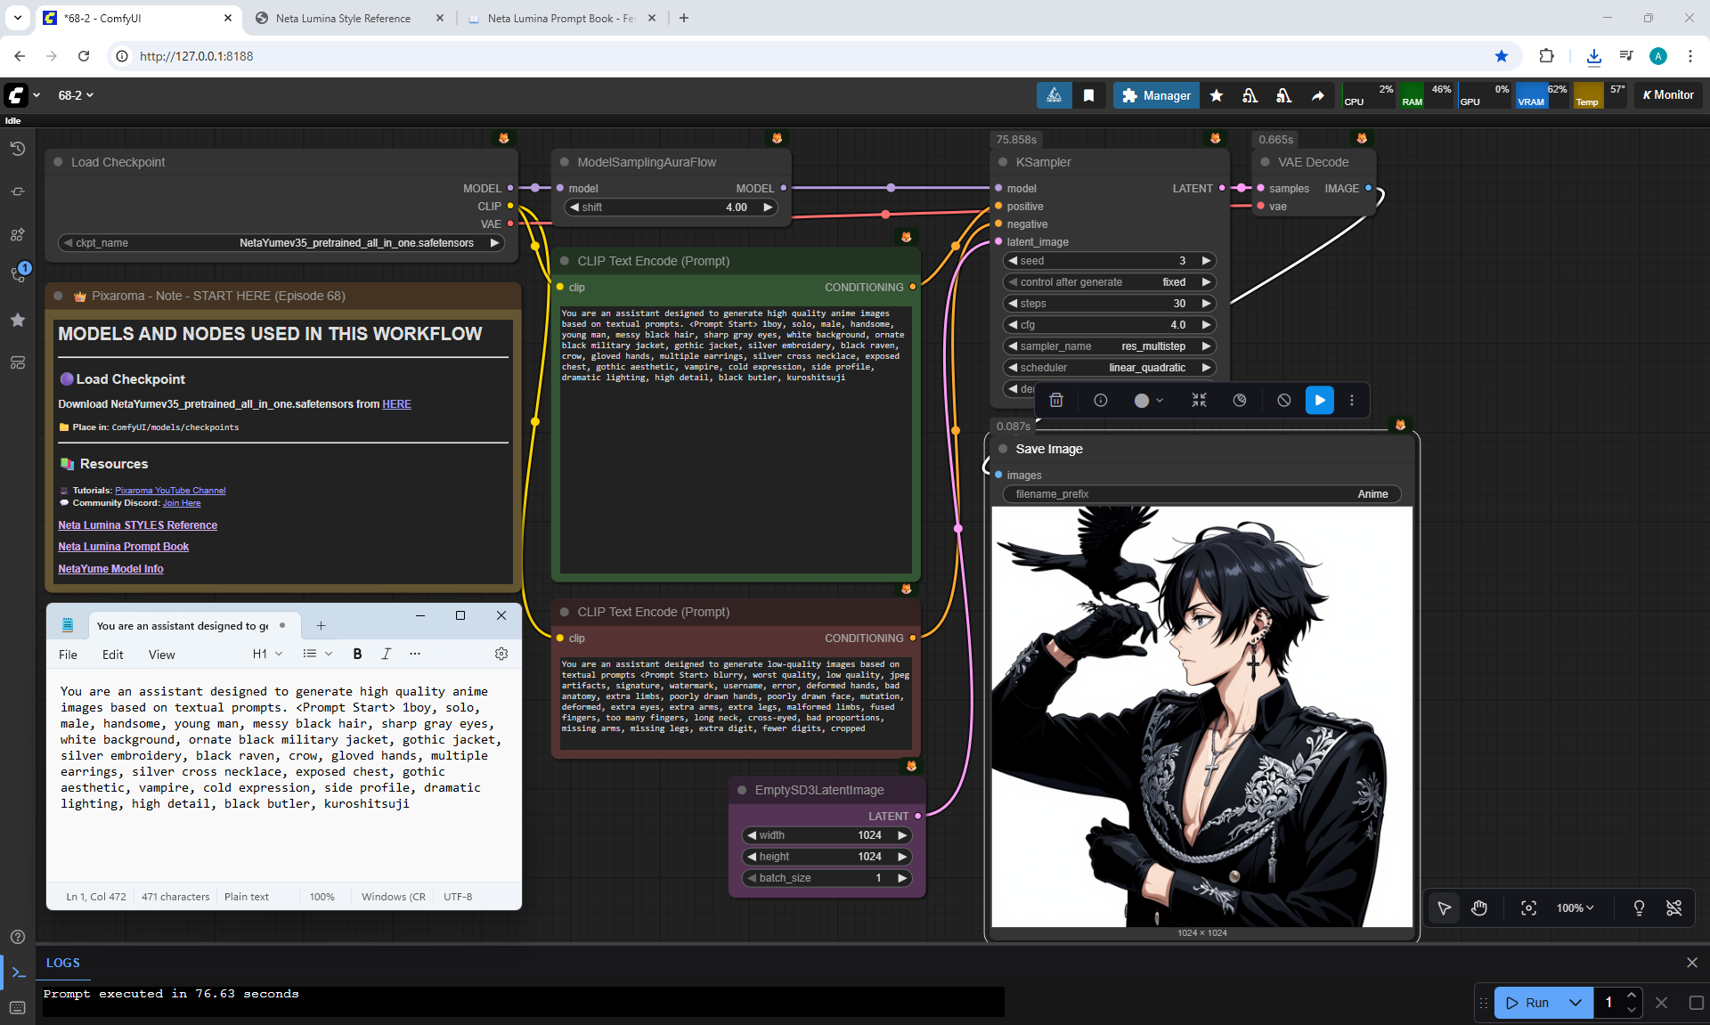Image resolution: width=1710 pixels, height=1025 pixels.
Task: Click the fit view icon
Action: (x=1528, y=907)
